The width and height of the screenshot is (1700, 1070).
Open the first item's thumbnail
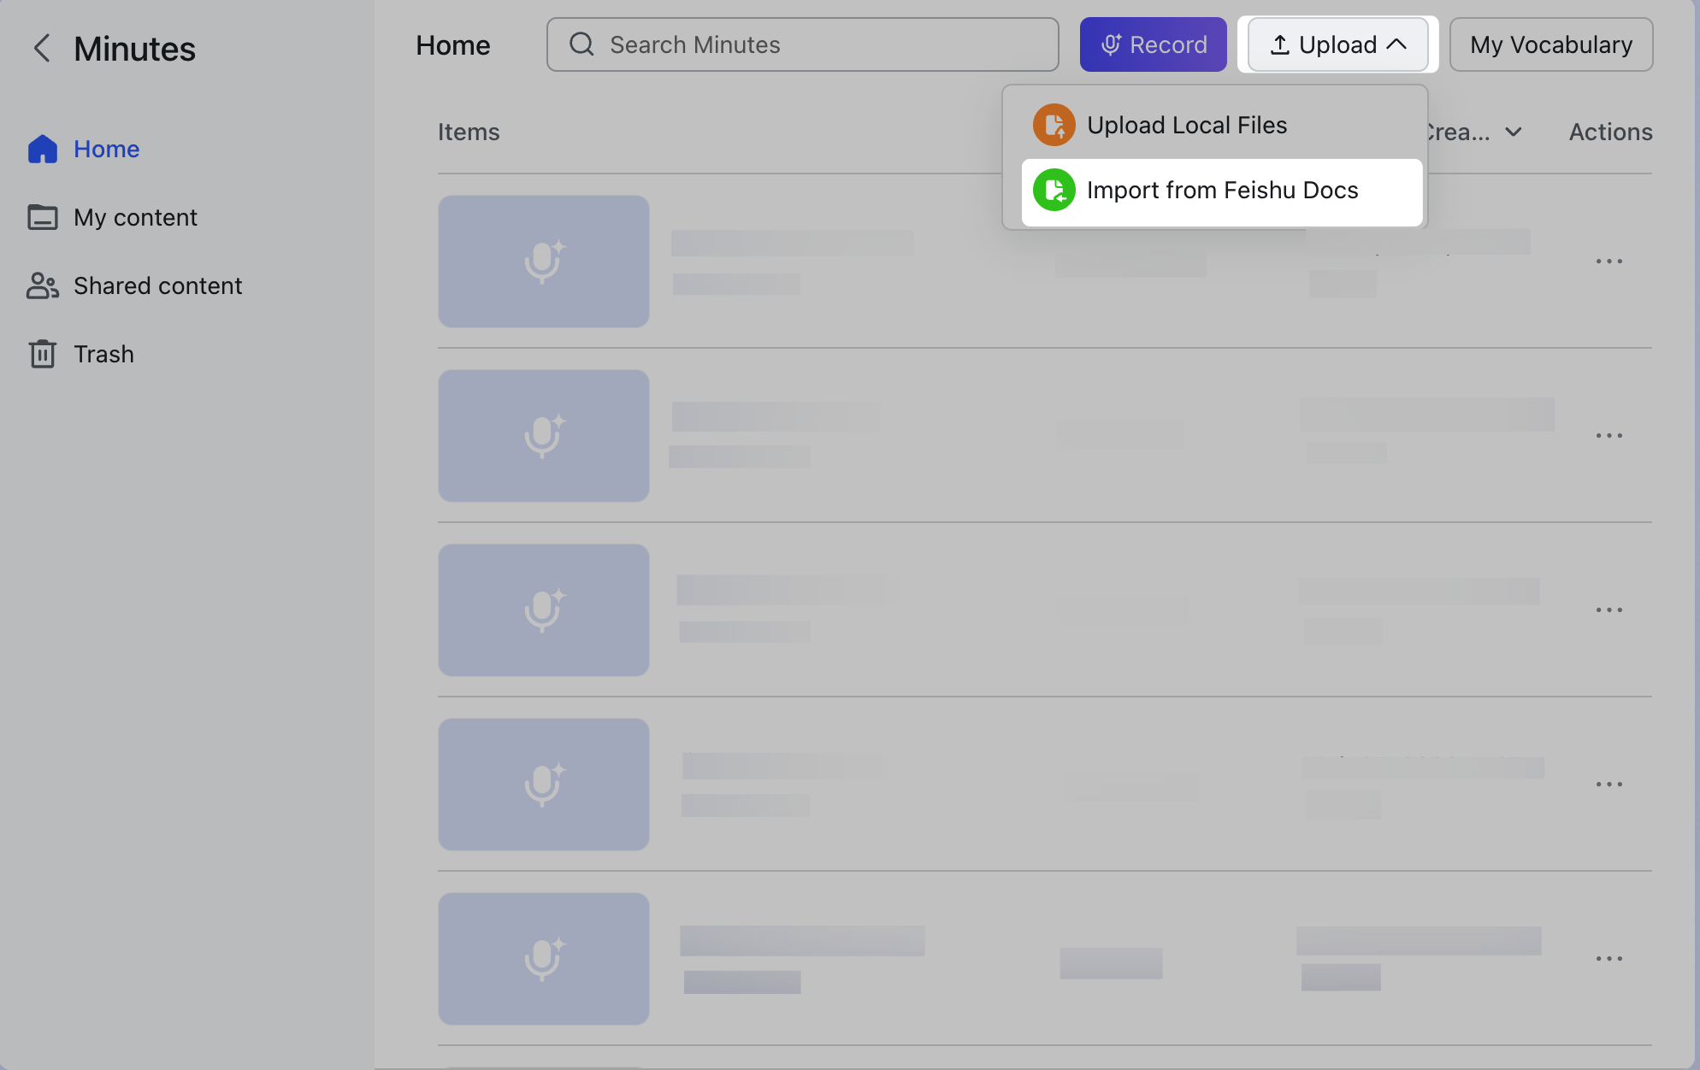tap(544, 262)
